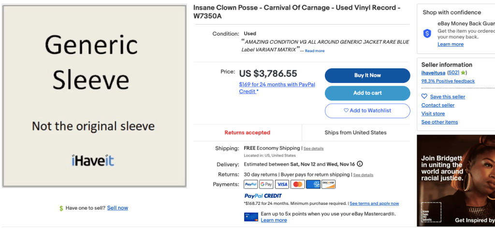Click the heart icon beside Save this seller
The height and width of the screenshot is (228, 495).
click(424, 96)
